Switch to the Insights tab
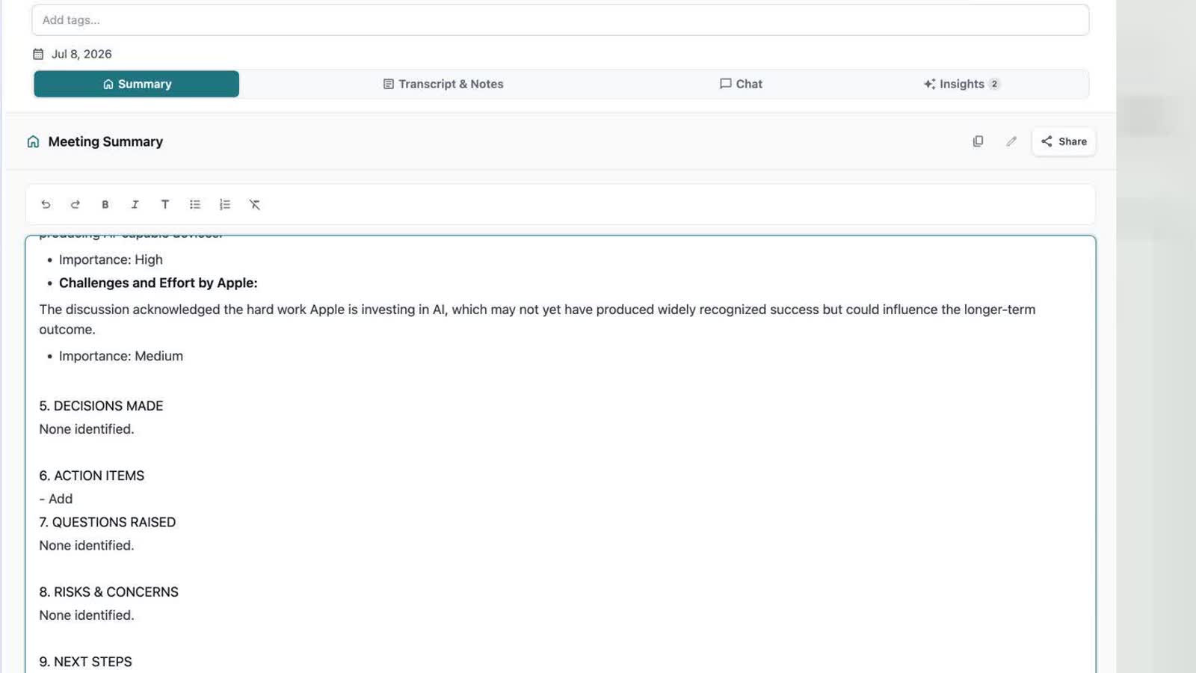 click(961, 84)
